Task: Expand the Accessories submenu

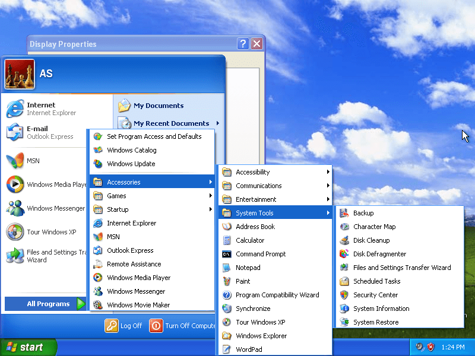Action: pyautogui.click(x=152, y=182)
